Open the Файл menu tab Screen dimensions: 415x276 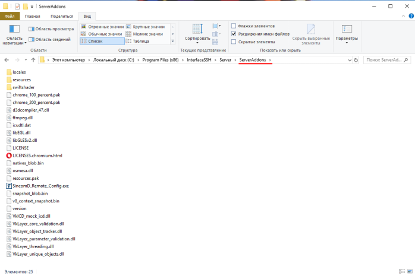(10, 17)
